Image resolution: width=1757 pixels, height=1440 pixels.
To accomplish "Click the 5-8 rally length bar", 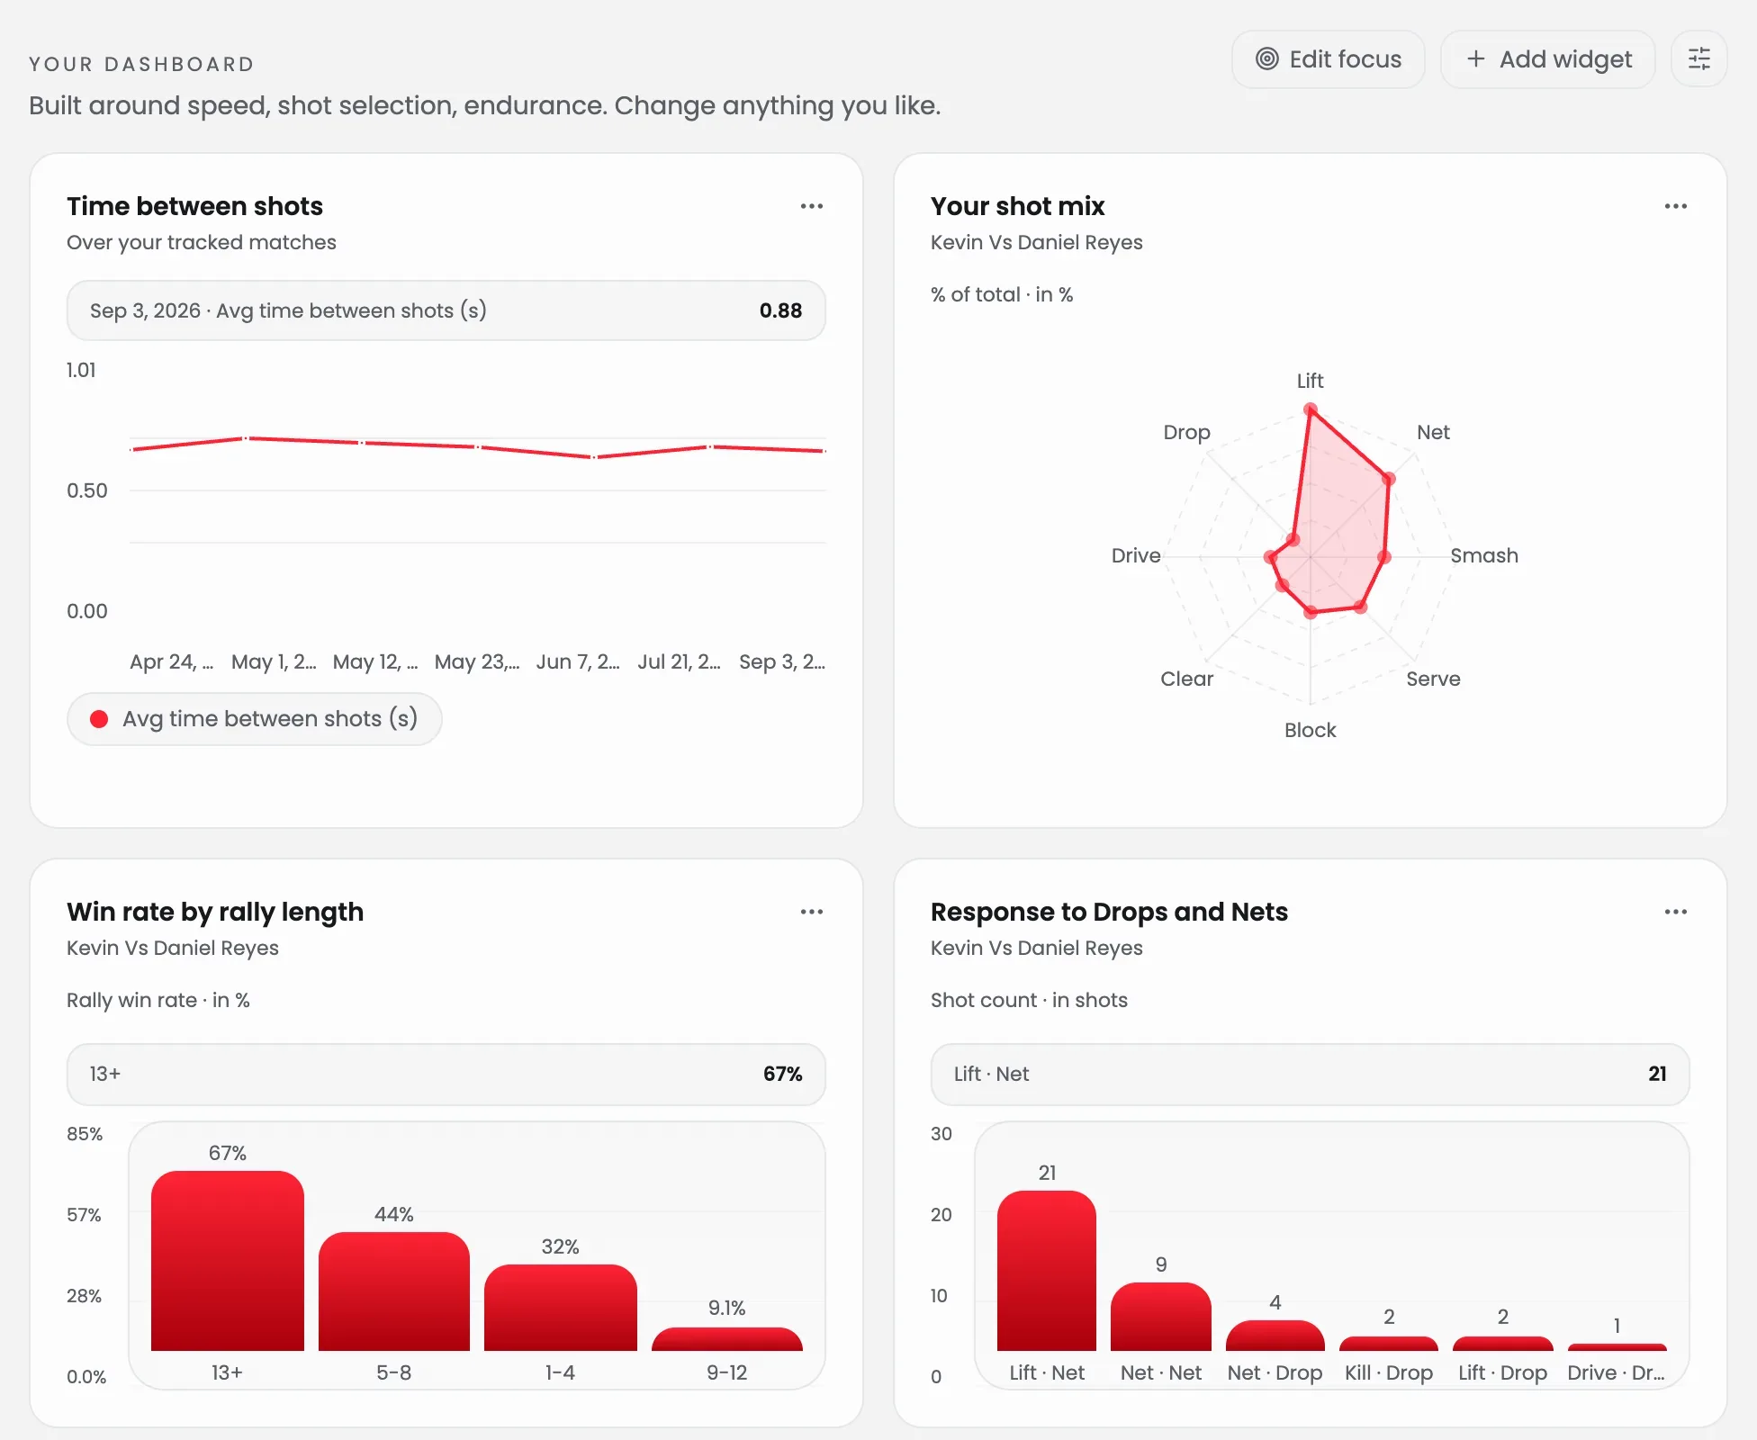I will [394, 1291].
